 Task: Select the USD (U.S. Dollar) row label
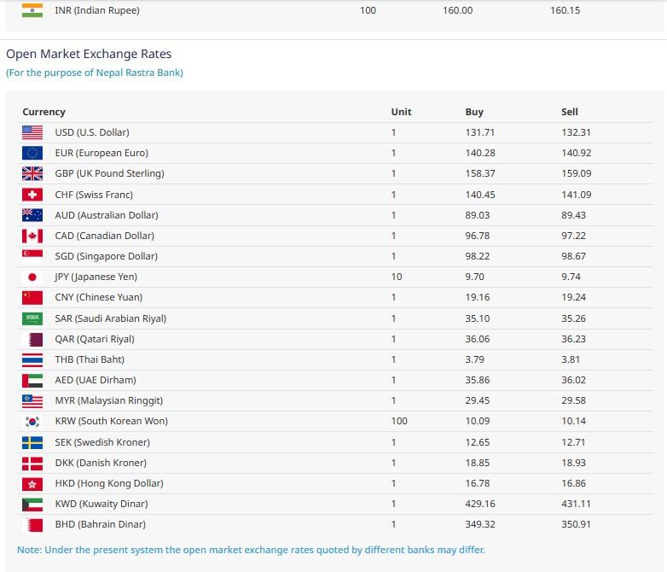tap(92, 132)
